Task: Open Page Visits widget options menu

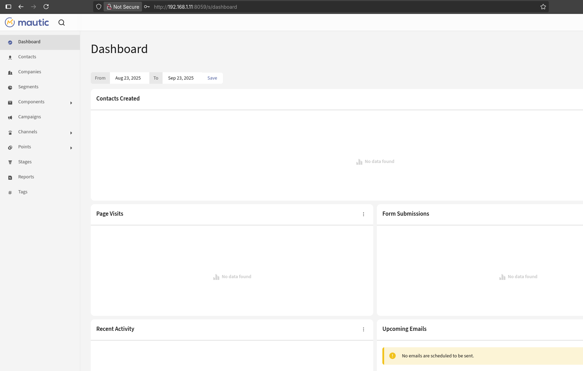Action: tap(363, 214)
